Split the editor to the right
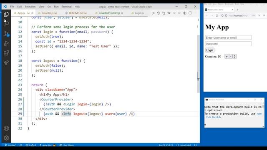267x150 pixels. [x=190, y=13]
